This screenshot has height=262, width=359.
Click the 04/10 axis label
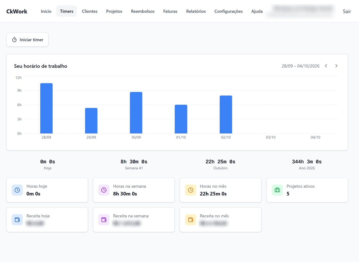315,137
